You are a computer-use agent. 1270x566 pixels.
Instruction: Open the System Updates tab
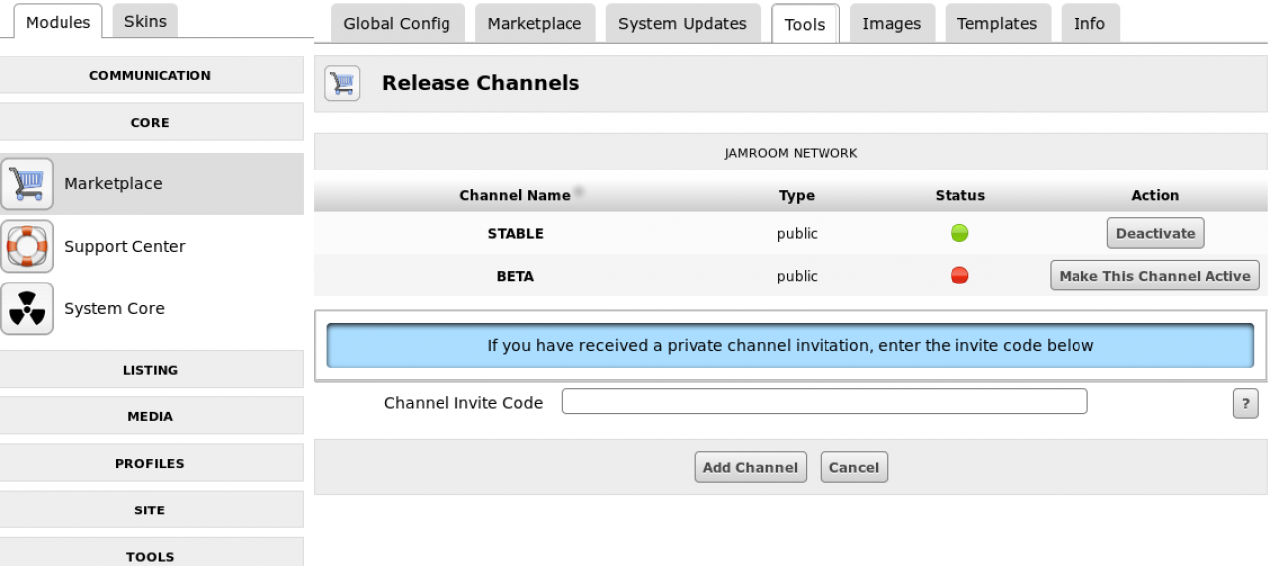(682, 24)
